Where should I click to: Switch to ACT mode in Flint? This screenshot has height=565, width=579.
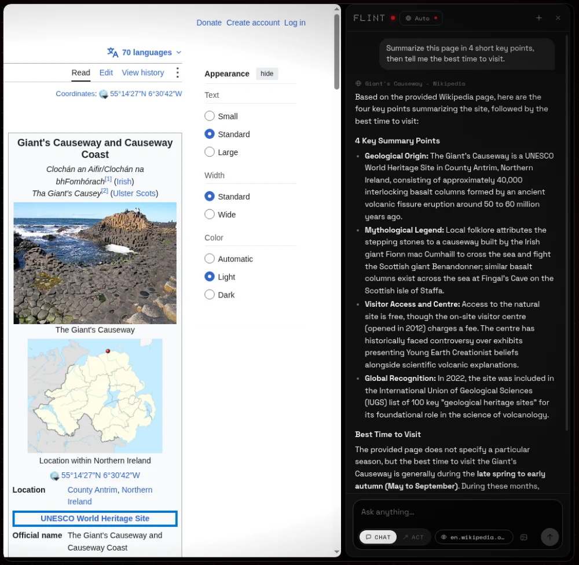coord(413,537)
